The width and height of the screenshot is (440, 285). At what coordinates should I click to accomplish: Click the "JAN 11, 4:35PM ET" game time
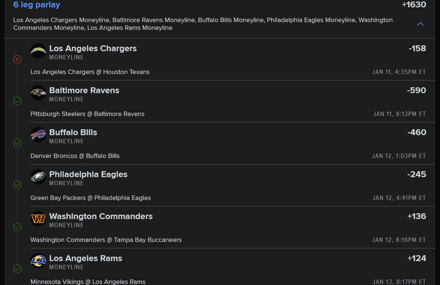click(x=399, y=72)
